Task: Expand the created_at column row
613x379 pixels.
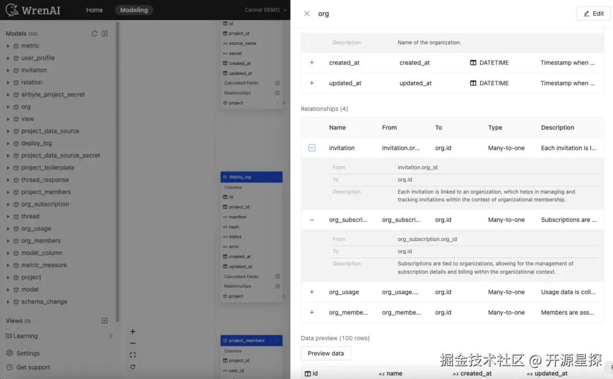Action: point(312,62)
